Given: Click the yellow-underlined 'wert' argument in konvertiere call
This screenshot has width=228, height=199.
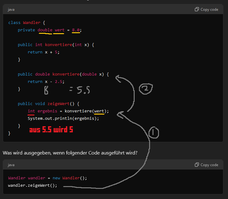Looking at the screenshot, I should point(99,111).
